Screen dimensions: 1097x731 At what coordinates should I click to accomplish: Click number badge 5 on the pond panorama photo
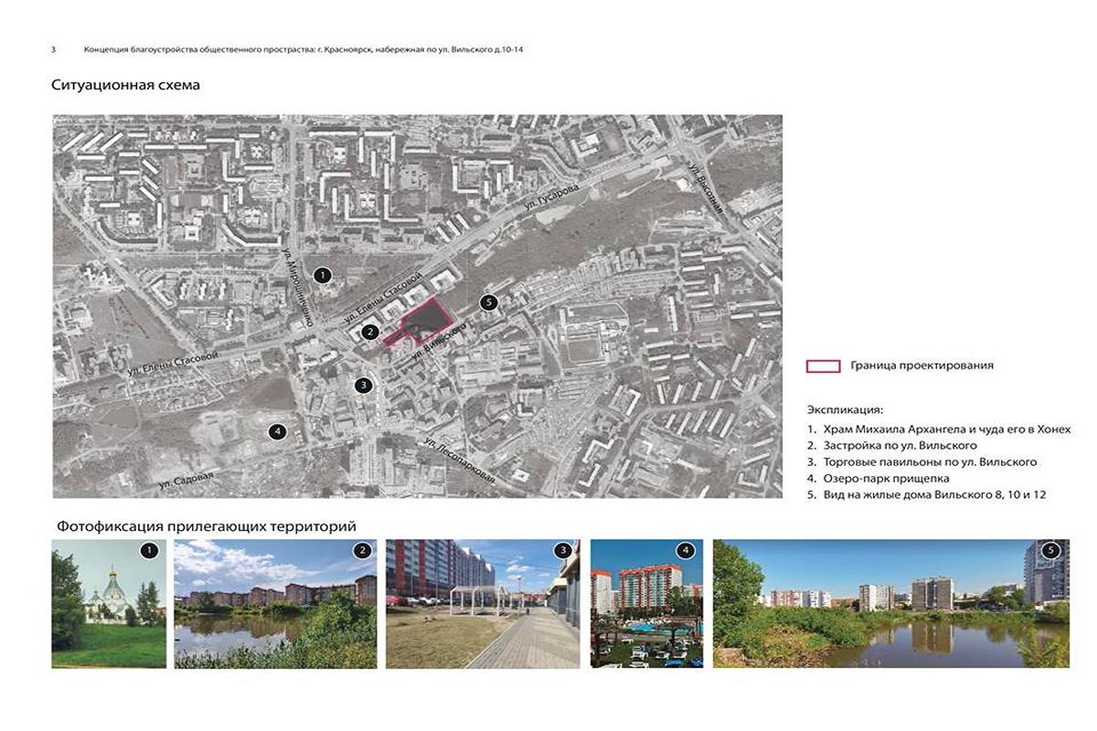(x=1051, y=550)
